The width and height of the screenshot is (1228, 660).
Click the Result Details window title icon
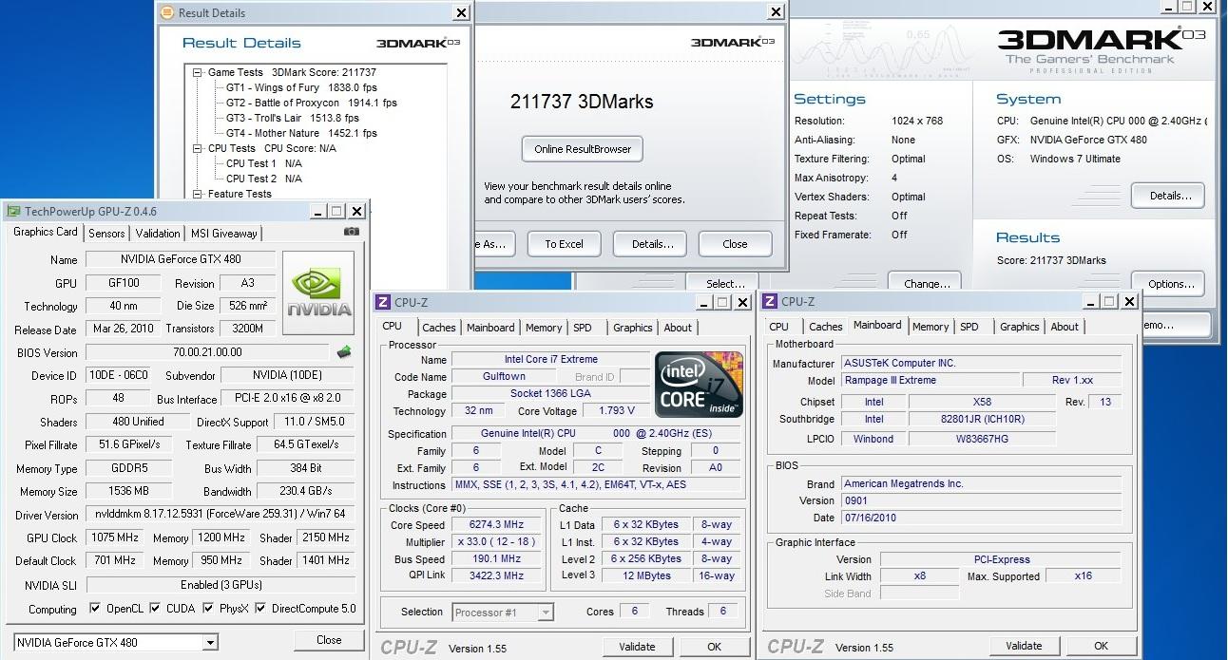167,13
